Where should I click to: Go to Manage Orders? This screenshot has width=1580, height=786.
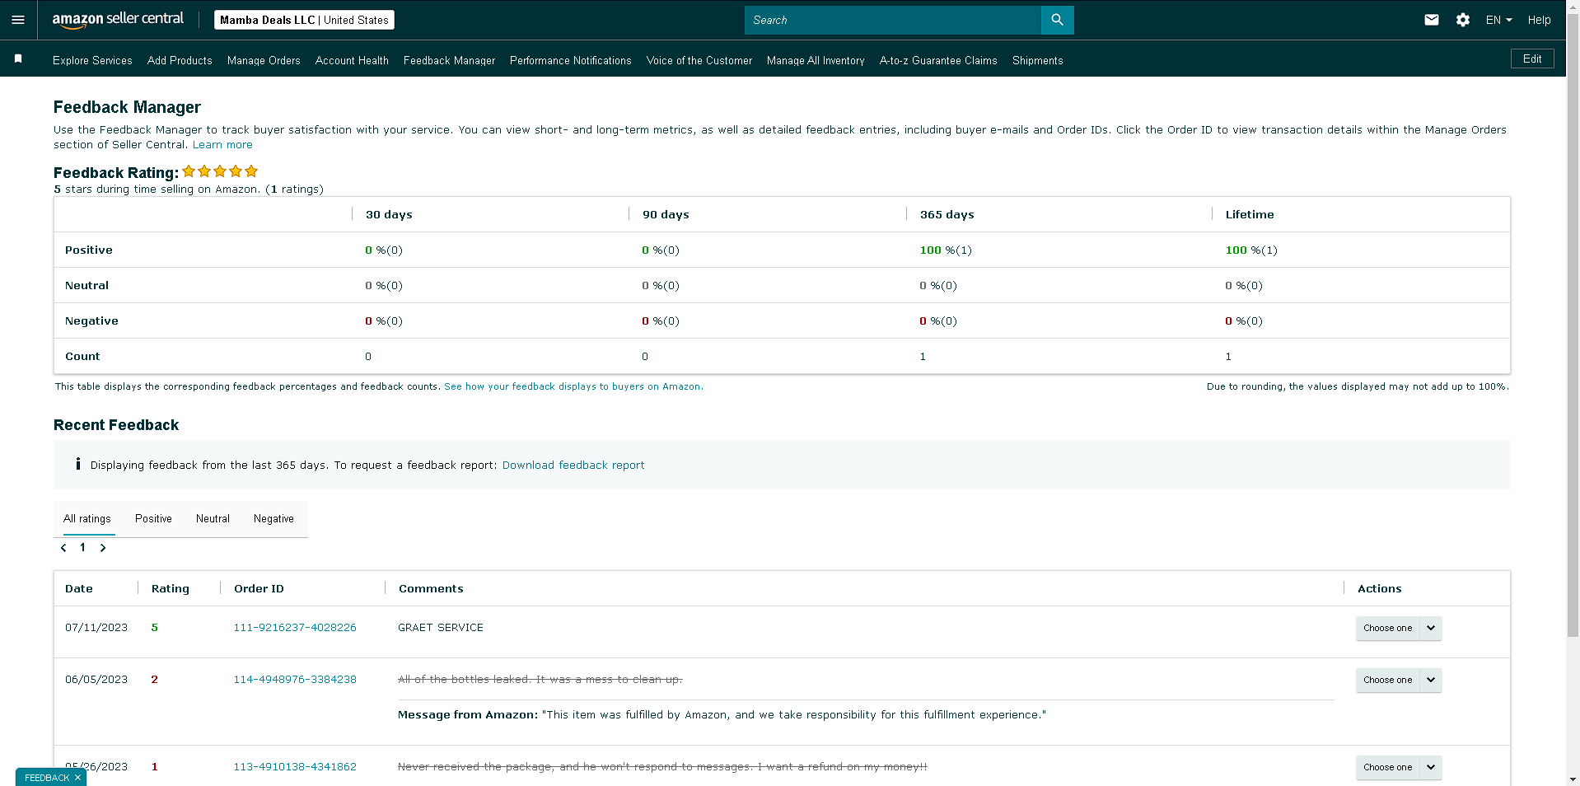tap(264, 60)
